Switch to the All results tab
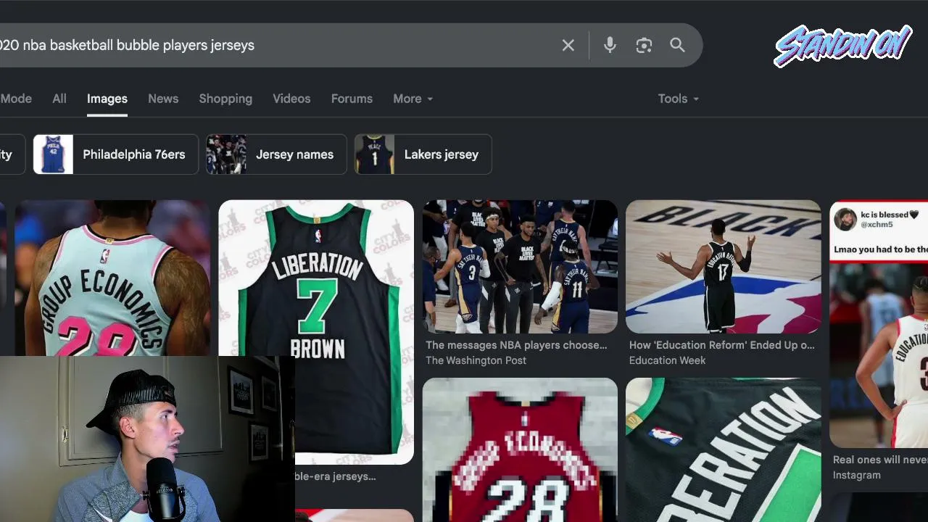 click(x=59, y=99)
